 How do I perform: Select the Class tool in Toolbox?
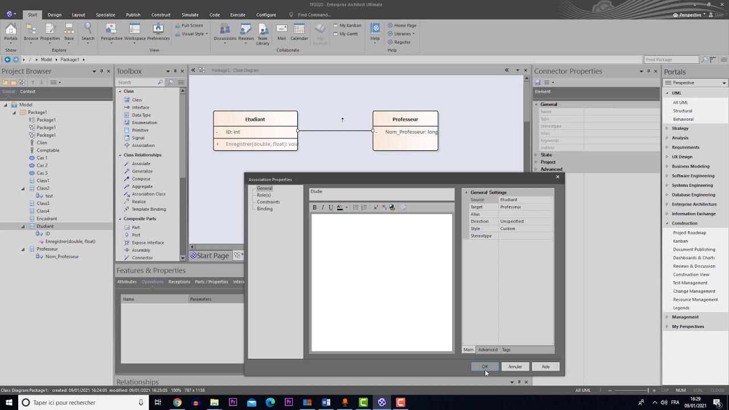click(137, 100)
